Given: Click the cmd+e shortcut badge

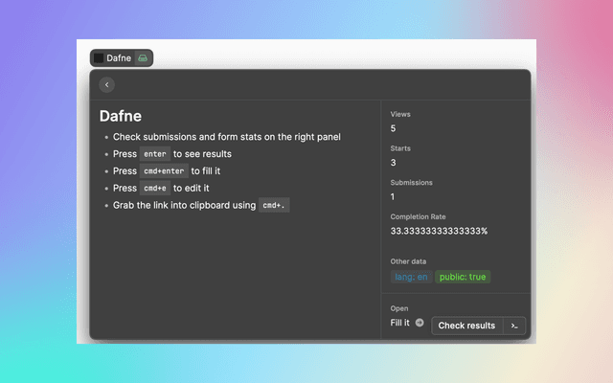Looking at the screenshot, I should [155, 189].
